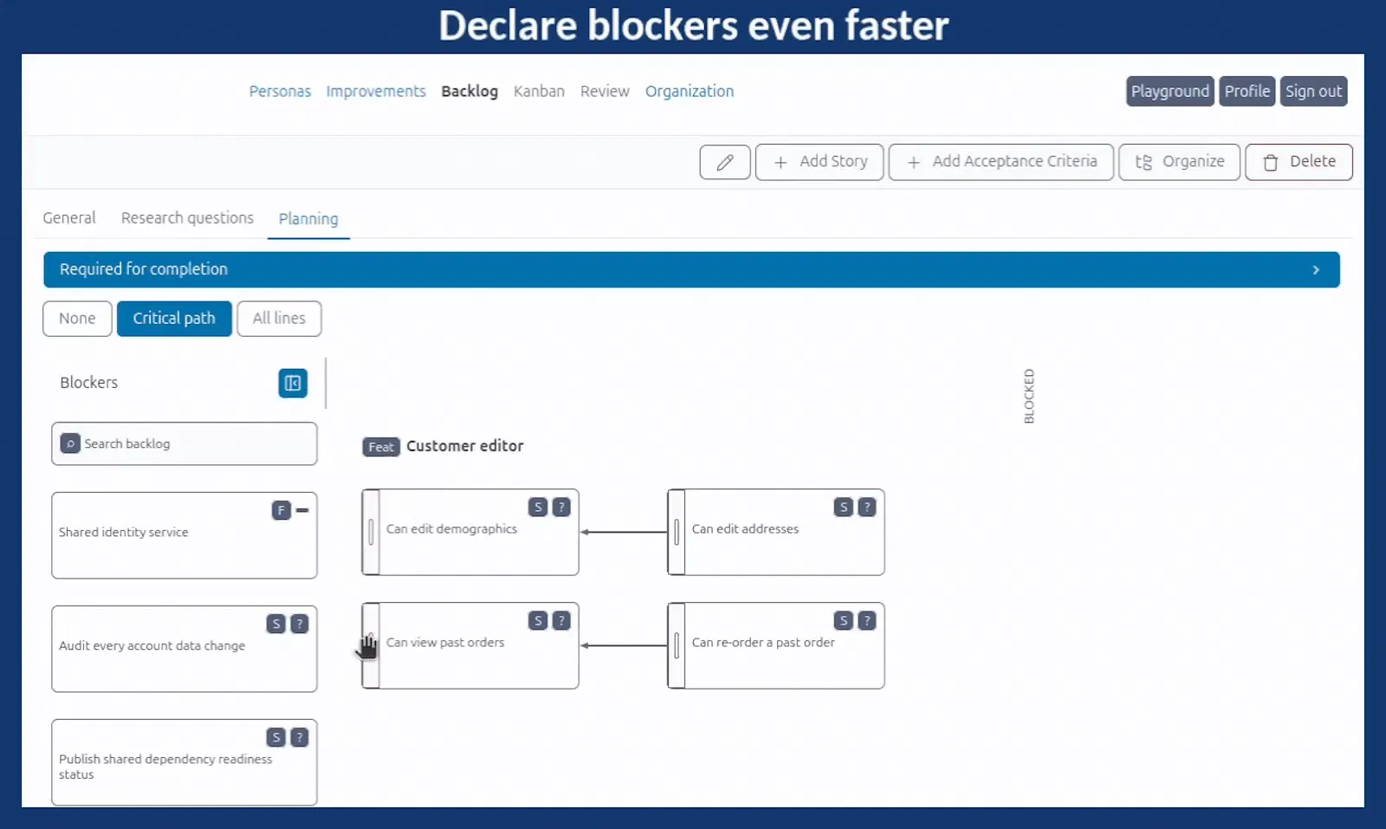Open the Profile button
This screenshot has height=829, width=1386.
pyautogui.click(x=1247, y=91)
